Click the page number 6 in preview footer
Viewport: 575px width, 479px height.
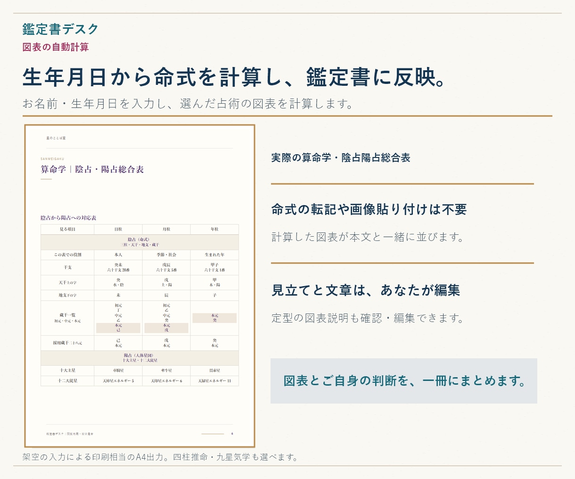point(232,434)
